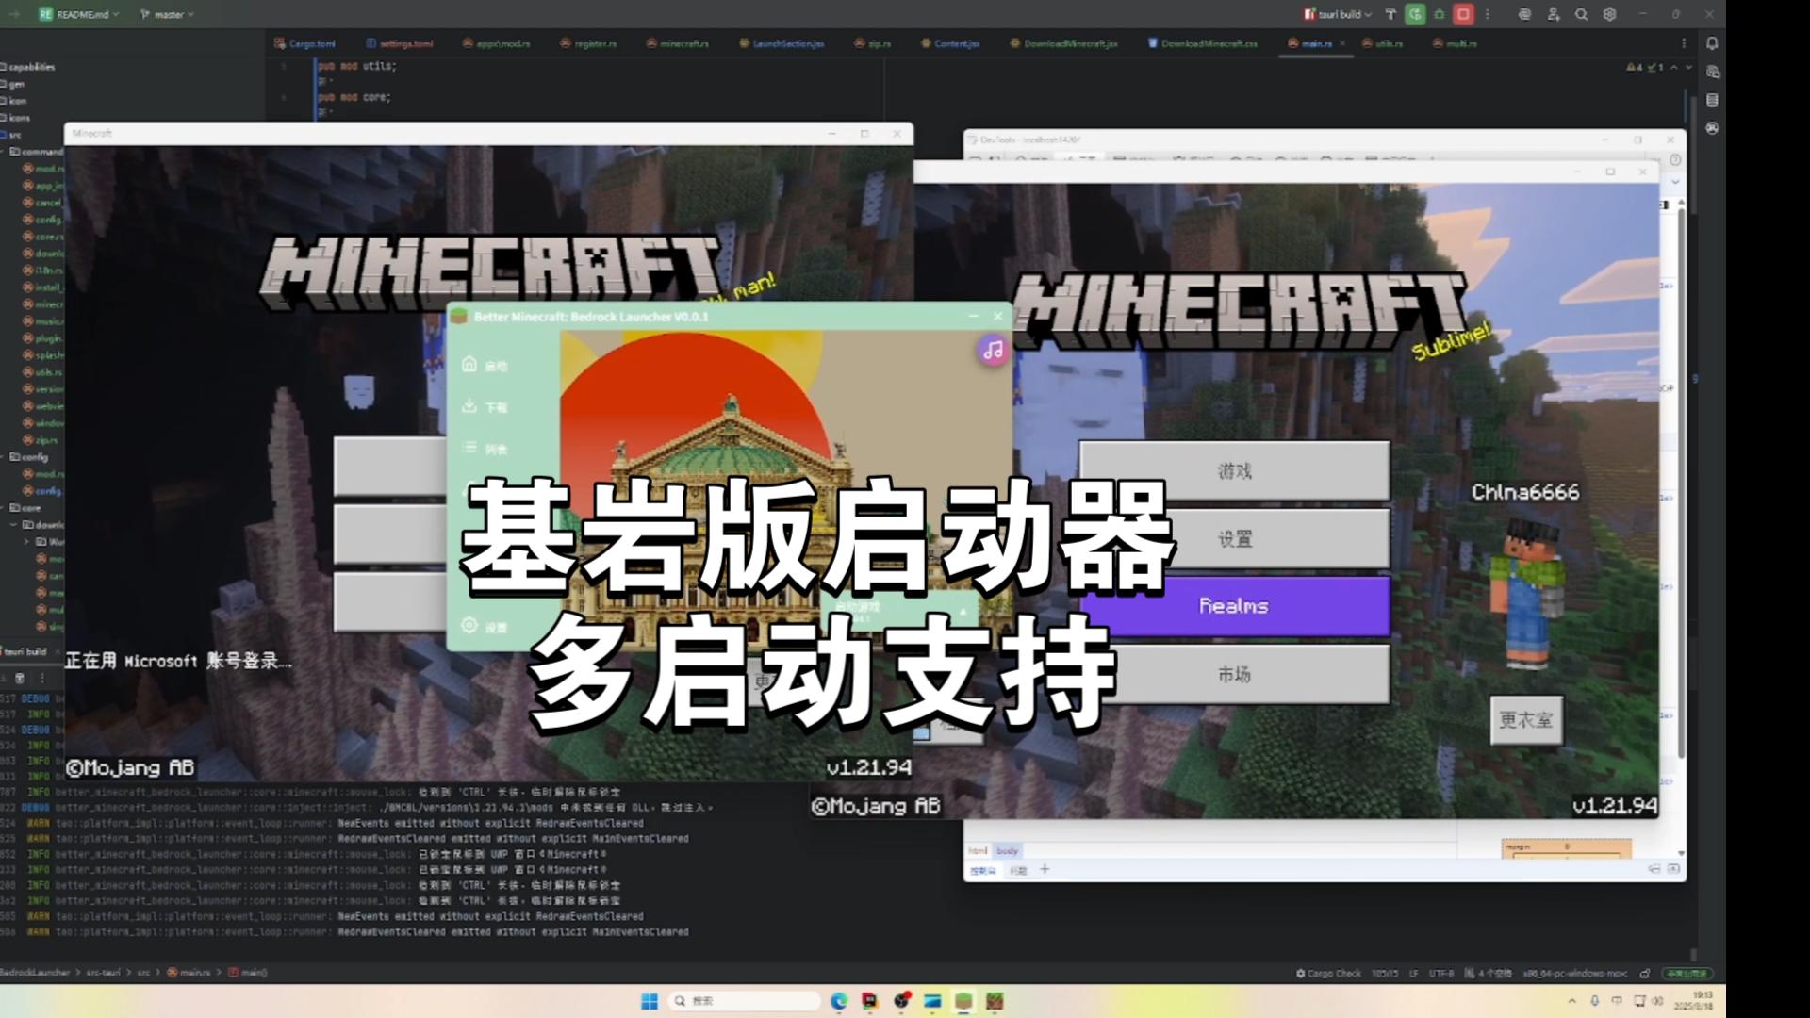1810x1018 pixels.
Task: Open the IDE settings gear icon
Action: (x=1609, y=14)
